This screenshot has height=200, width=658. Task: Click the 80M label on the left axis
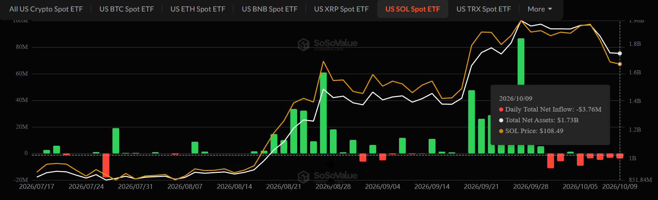(22, 47)
